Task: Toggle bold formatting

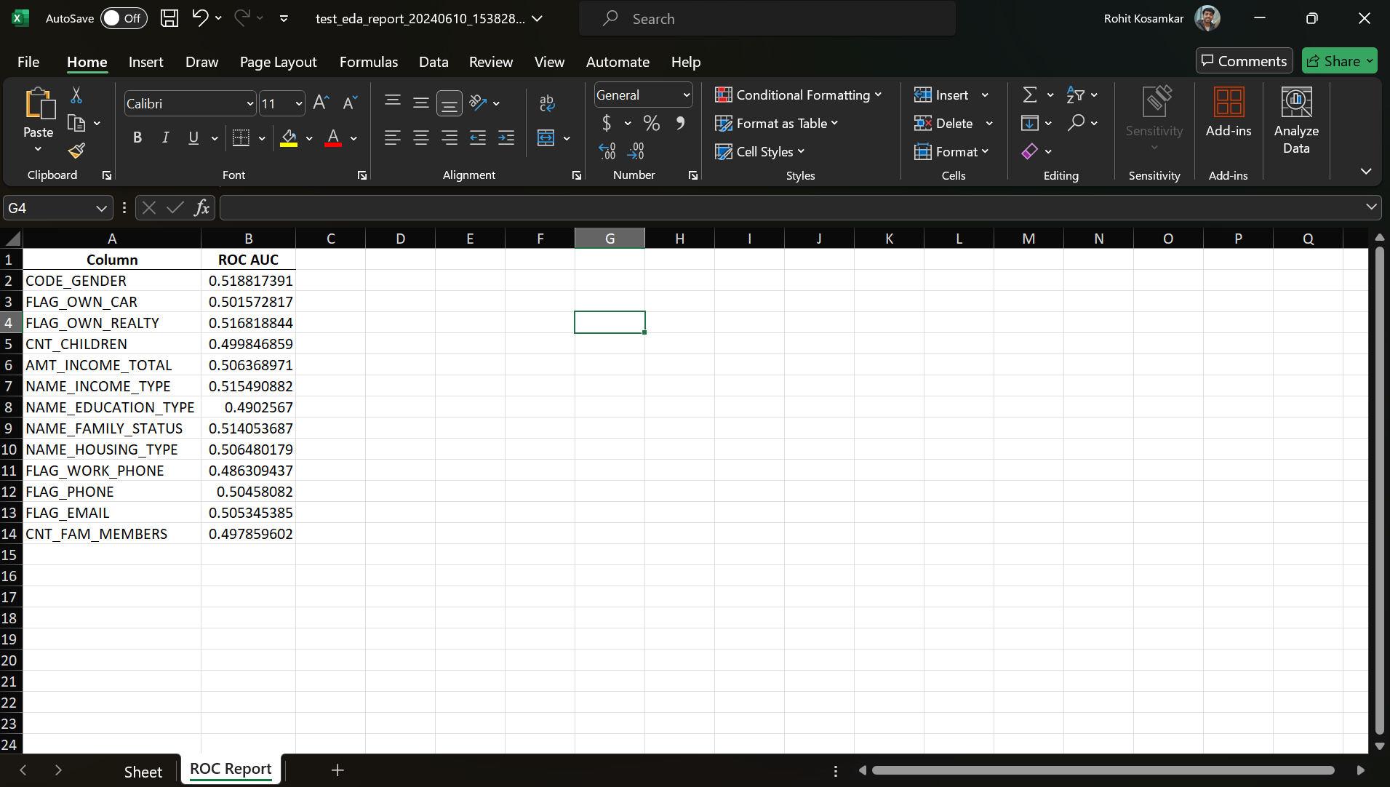Action: tap(137, 137)
